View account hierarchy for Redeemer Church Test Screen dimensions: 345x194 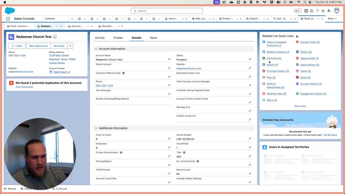(x=55, y=37)
